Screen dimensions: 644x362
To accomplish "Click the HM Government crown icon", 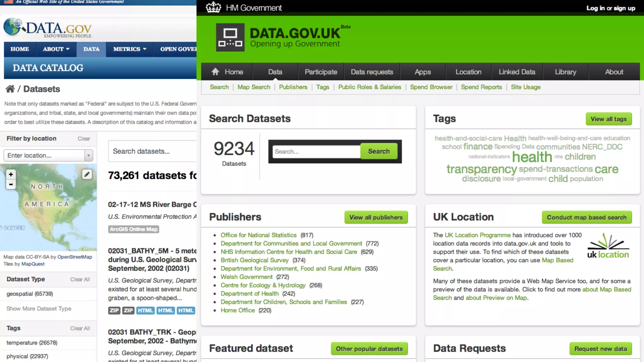I will (214, 7).
